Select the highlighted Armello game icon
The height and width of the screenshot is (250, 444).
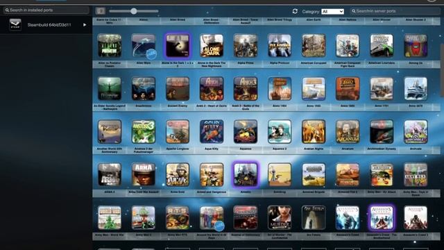point(246,174)
